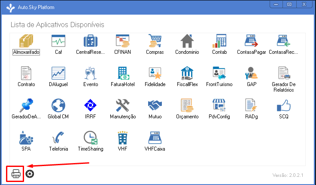
Task: Click the Auto.Sky Platform logo in the title bar
Action: pyautogui.click(x=10, y=8)
